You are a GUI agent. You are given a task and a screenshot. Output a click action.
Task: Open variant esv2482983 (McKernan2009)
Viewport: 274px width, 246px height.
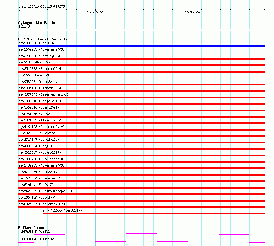[x=42, y=165]
